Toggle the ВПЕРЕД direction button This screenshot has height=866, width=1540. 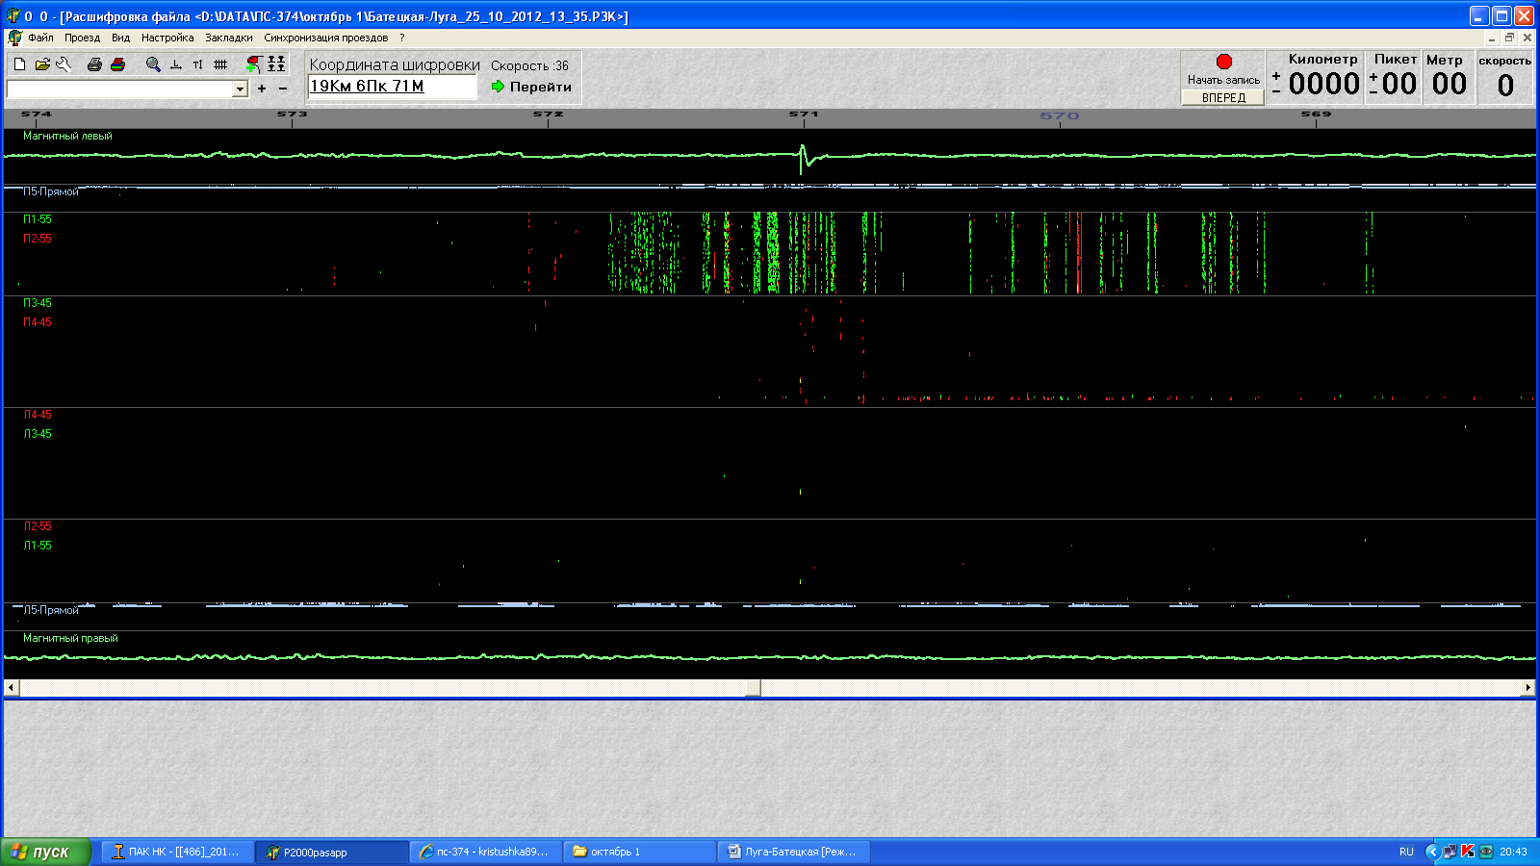coord(1222,97)
